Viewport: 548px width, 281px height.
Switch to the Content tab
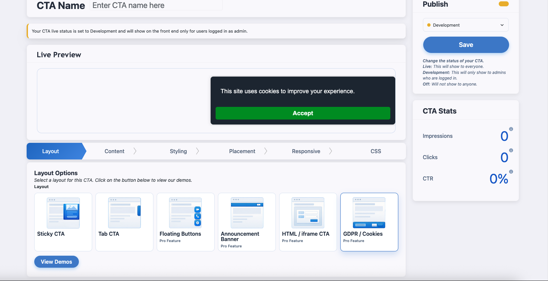coord(114,151)
